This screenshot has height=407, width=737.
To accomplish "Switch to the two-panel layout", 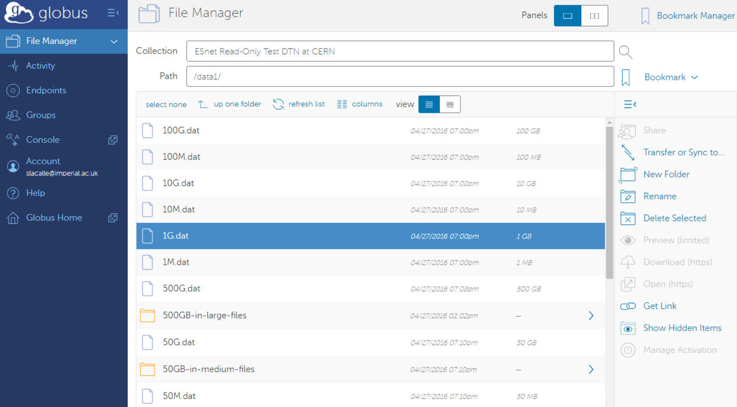I will (x=594, y=16).
